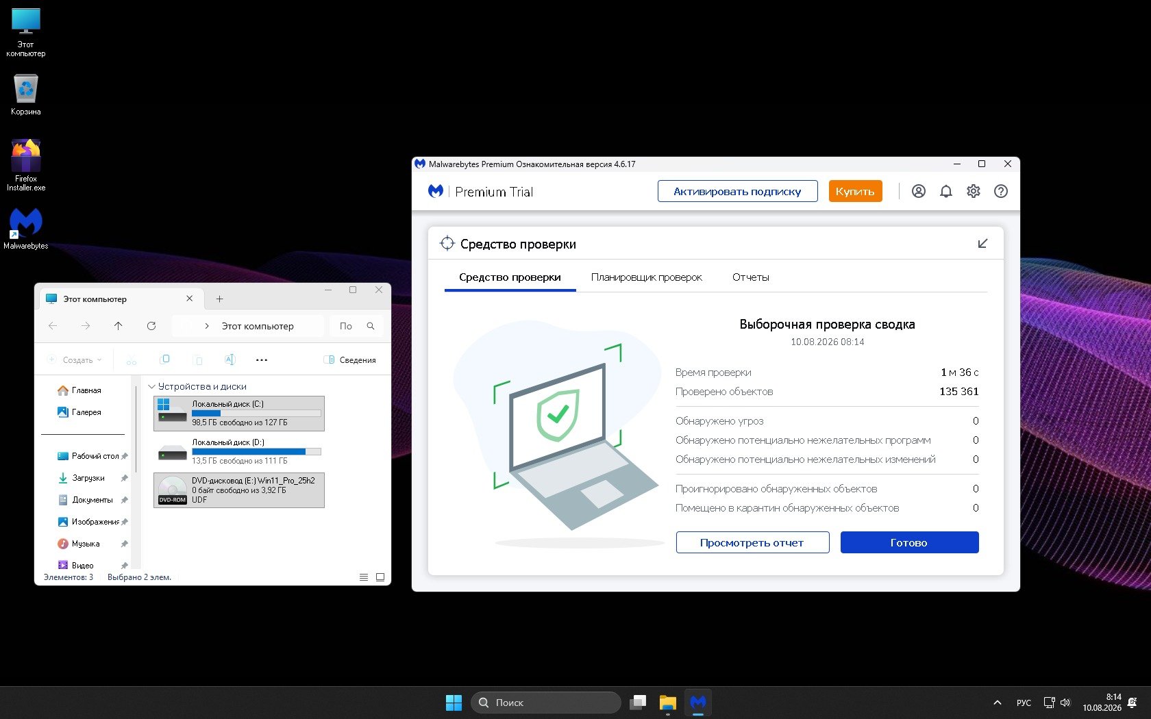
Task: Select Локальный диск (C:) drive
Action: pos(239,414)
